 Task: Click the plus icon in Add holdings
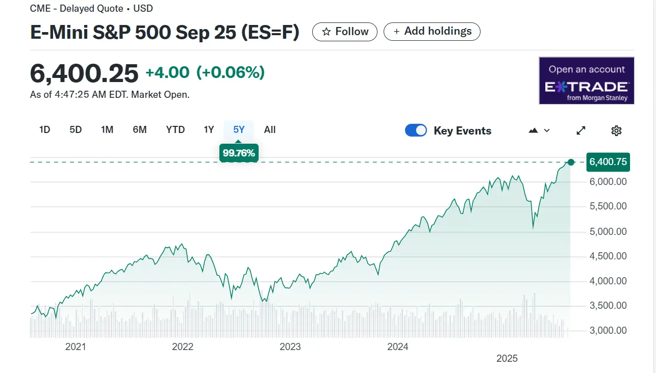(x=396, y=32)
